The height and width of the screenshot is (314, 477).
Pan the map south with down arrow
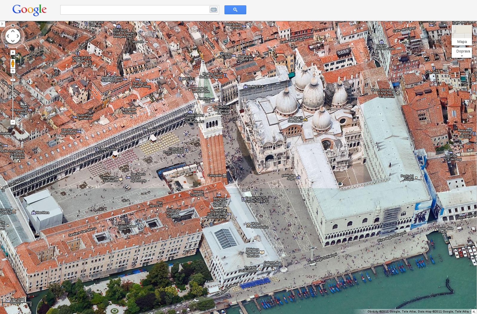pyautogui.click(x=13, y=42)
